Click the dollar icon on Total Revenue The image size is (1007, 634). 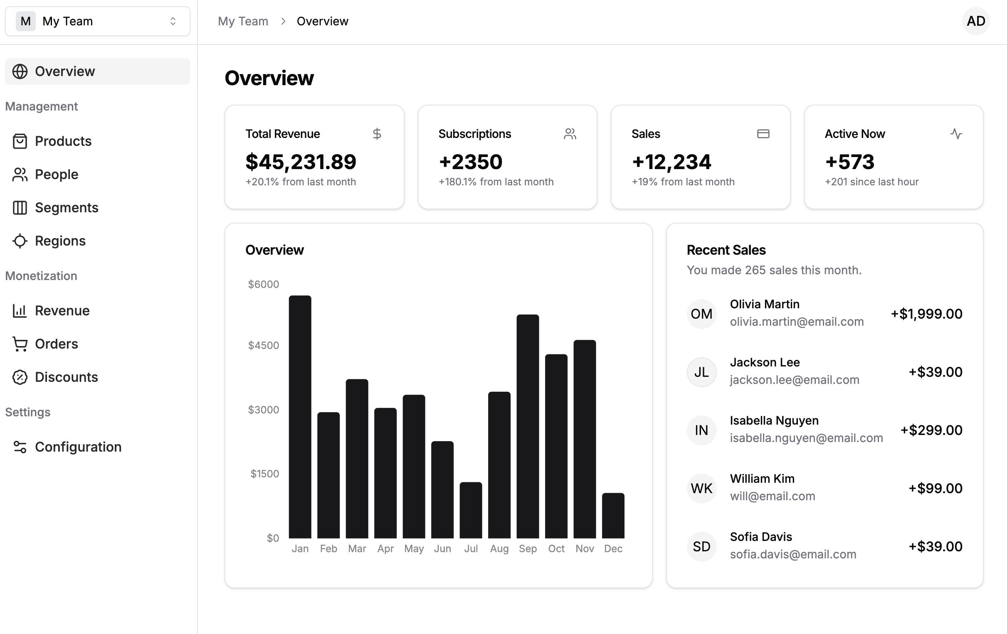point(377,134)
